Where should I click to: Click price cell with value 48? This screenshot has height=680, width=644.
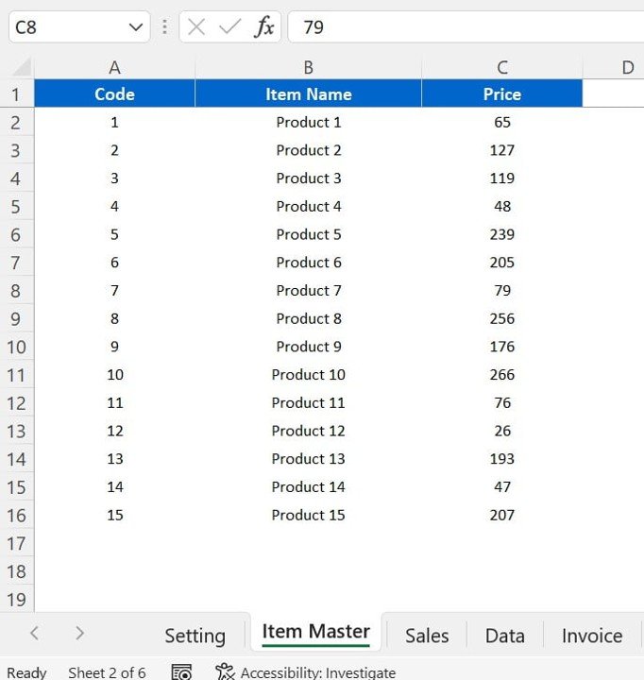click(502, 207)
